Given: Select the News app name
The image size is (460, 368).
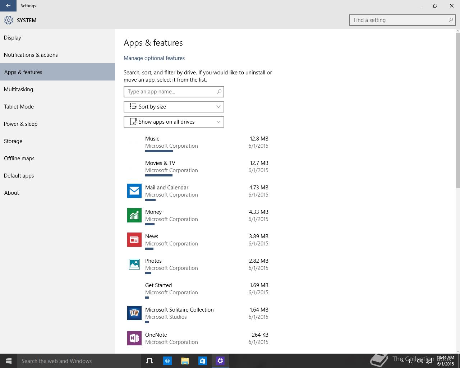Looking at the screenshot, I should (x=152, y=236).
